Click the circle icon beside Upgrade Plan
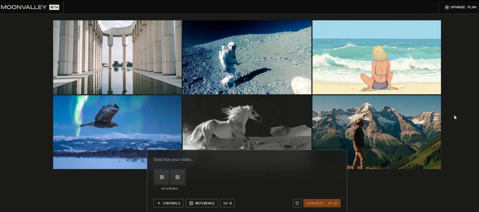This screenshot has height=212, width=479. coord(447,7)
